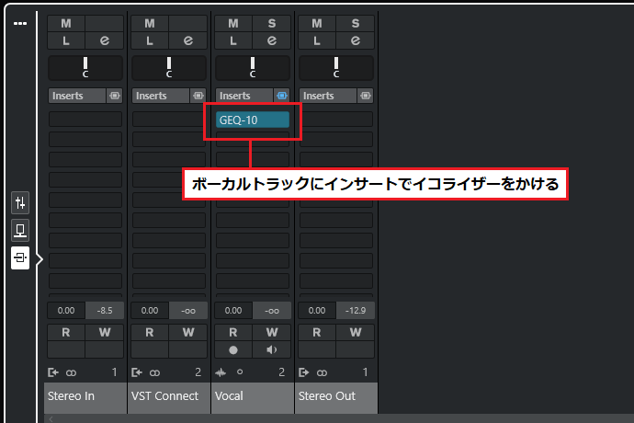Enable Read automation on Stereo In
The image size is (634, 423).
(x=66, y=332)
